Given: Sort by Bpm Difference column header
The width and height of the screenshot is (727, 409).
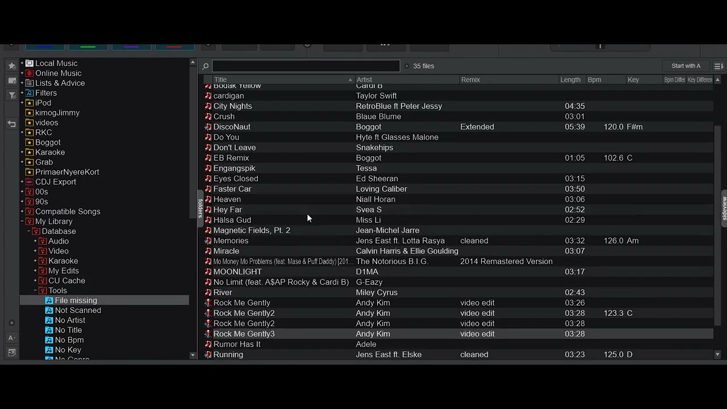Looking at the screenshot, I should pyautogui.click(x=674, y=80).
